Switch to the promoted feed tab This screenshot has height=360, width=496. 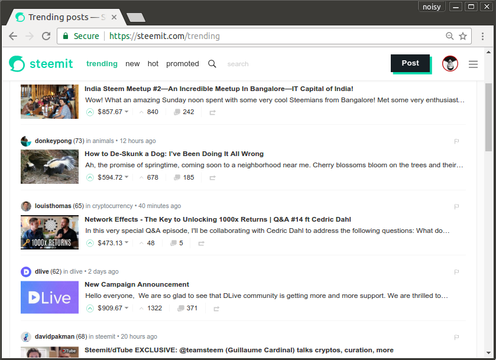[183, 64]
